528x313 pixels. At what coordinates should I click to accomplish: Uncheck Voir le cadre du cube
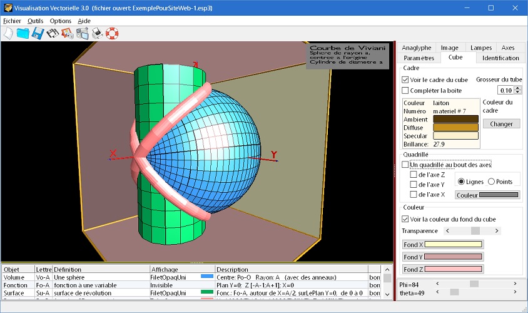click(x=405, y=80)
